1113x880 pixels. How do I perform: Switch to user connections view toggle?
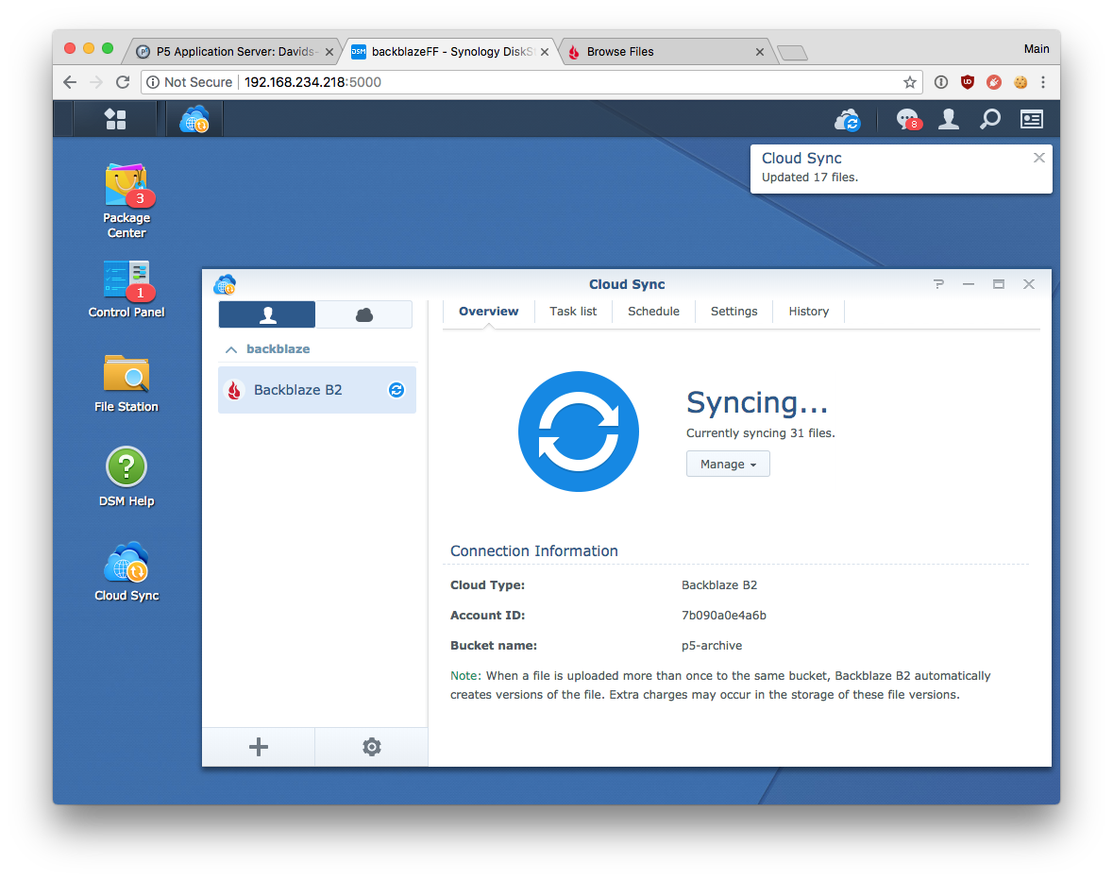[267, 314]
